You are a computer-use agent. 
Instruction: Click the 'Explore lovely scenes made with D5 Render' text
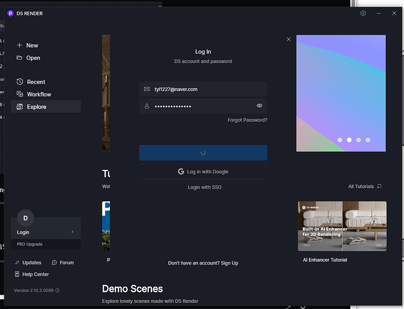coord(150,301)
